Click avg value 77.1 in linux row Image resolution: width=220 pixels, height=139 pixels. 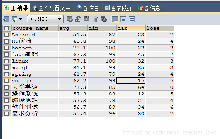(73, 61)
